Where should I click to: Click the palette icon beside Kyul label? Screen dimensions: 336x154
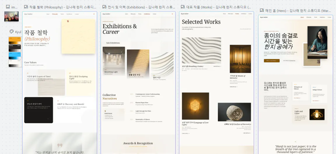tap(12, 32)
